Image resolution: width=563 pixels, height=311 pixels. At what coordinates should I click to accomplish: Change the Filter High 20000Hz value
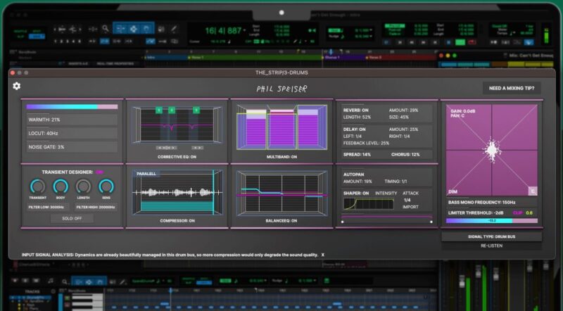(95, 205)
